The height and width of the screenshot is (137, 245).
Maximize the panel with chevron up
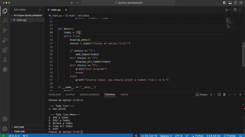(235, 95)
